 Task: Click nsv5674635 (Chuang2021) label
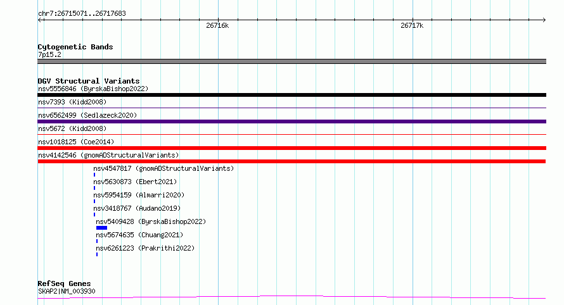(139, 235)
